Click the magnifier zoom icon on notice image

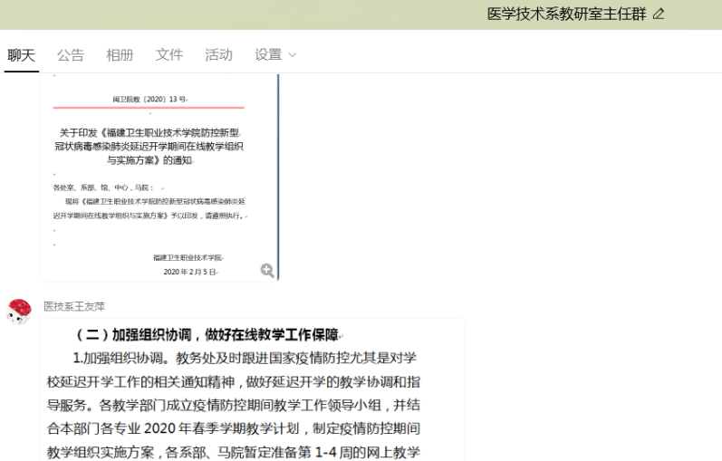(x=266, y=270)
